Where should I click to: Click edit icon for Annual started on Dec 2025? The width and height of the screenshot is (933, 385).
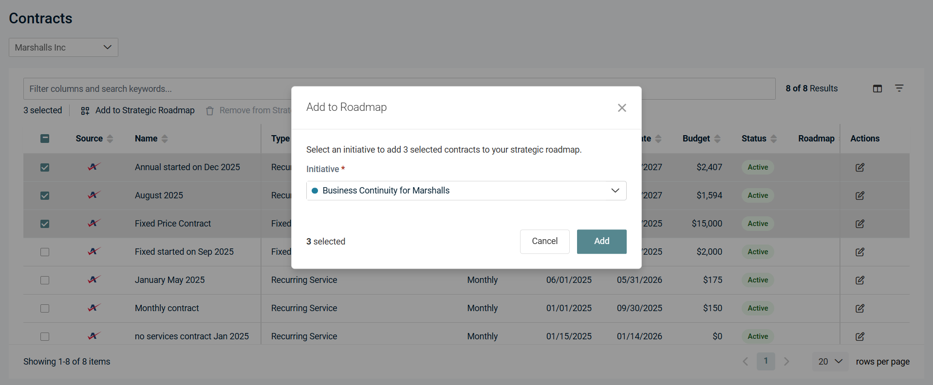pos(859,167)
